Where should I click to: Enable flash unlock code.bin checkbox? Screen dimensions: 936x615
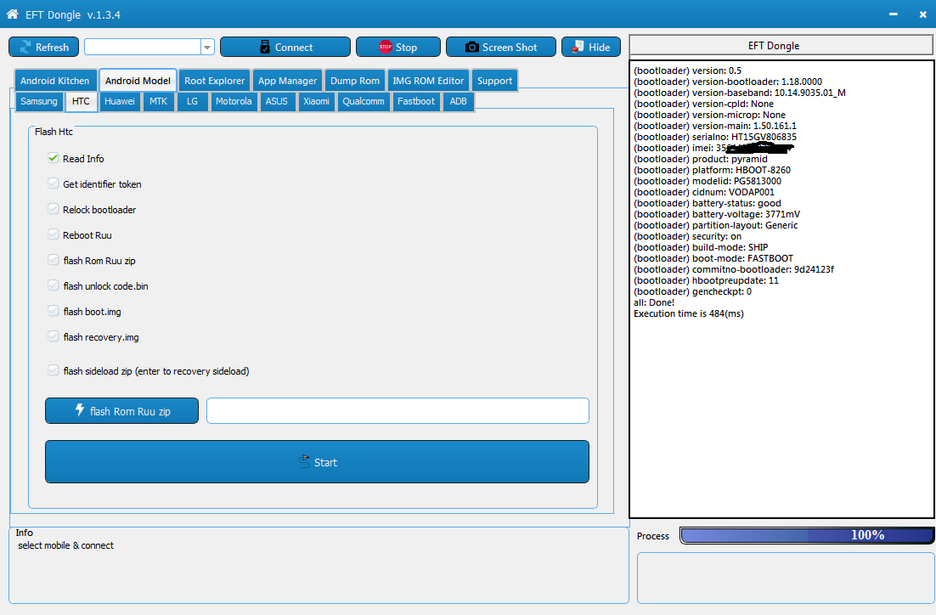click(x=54, y=285)
